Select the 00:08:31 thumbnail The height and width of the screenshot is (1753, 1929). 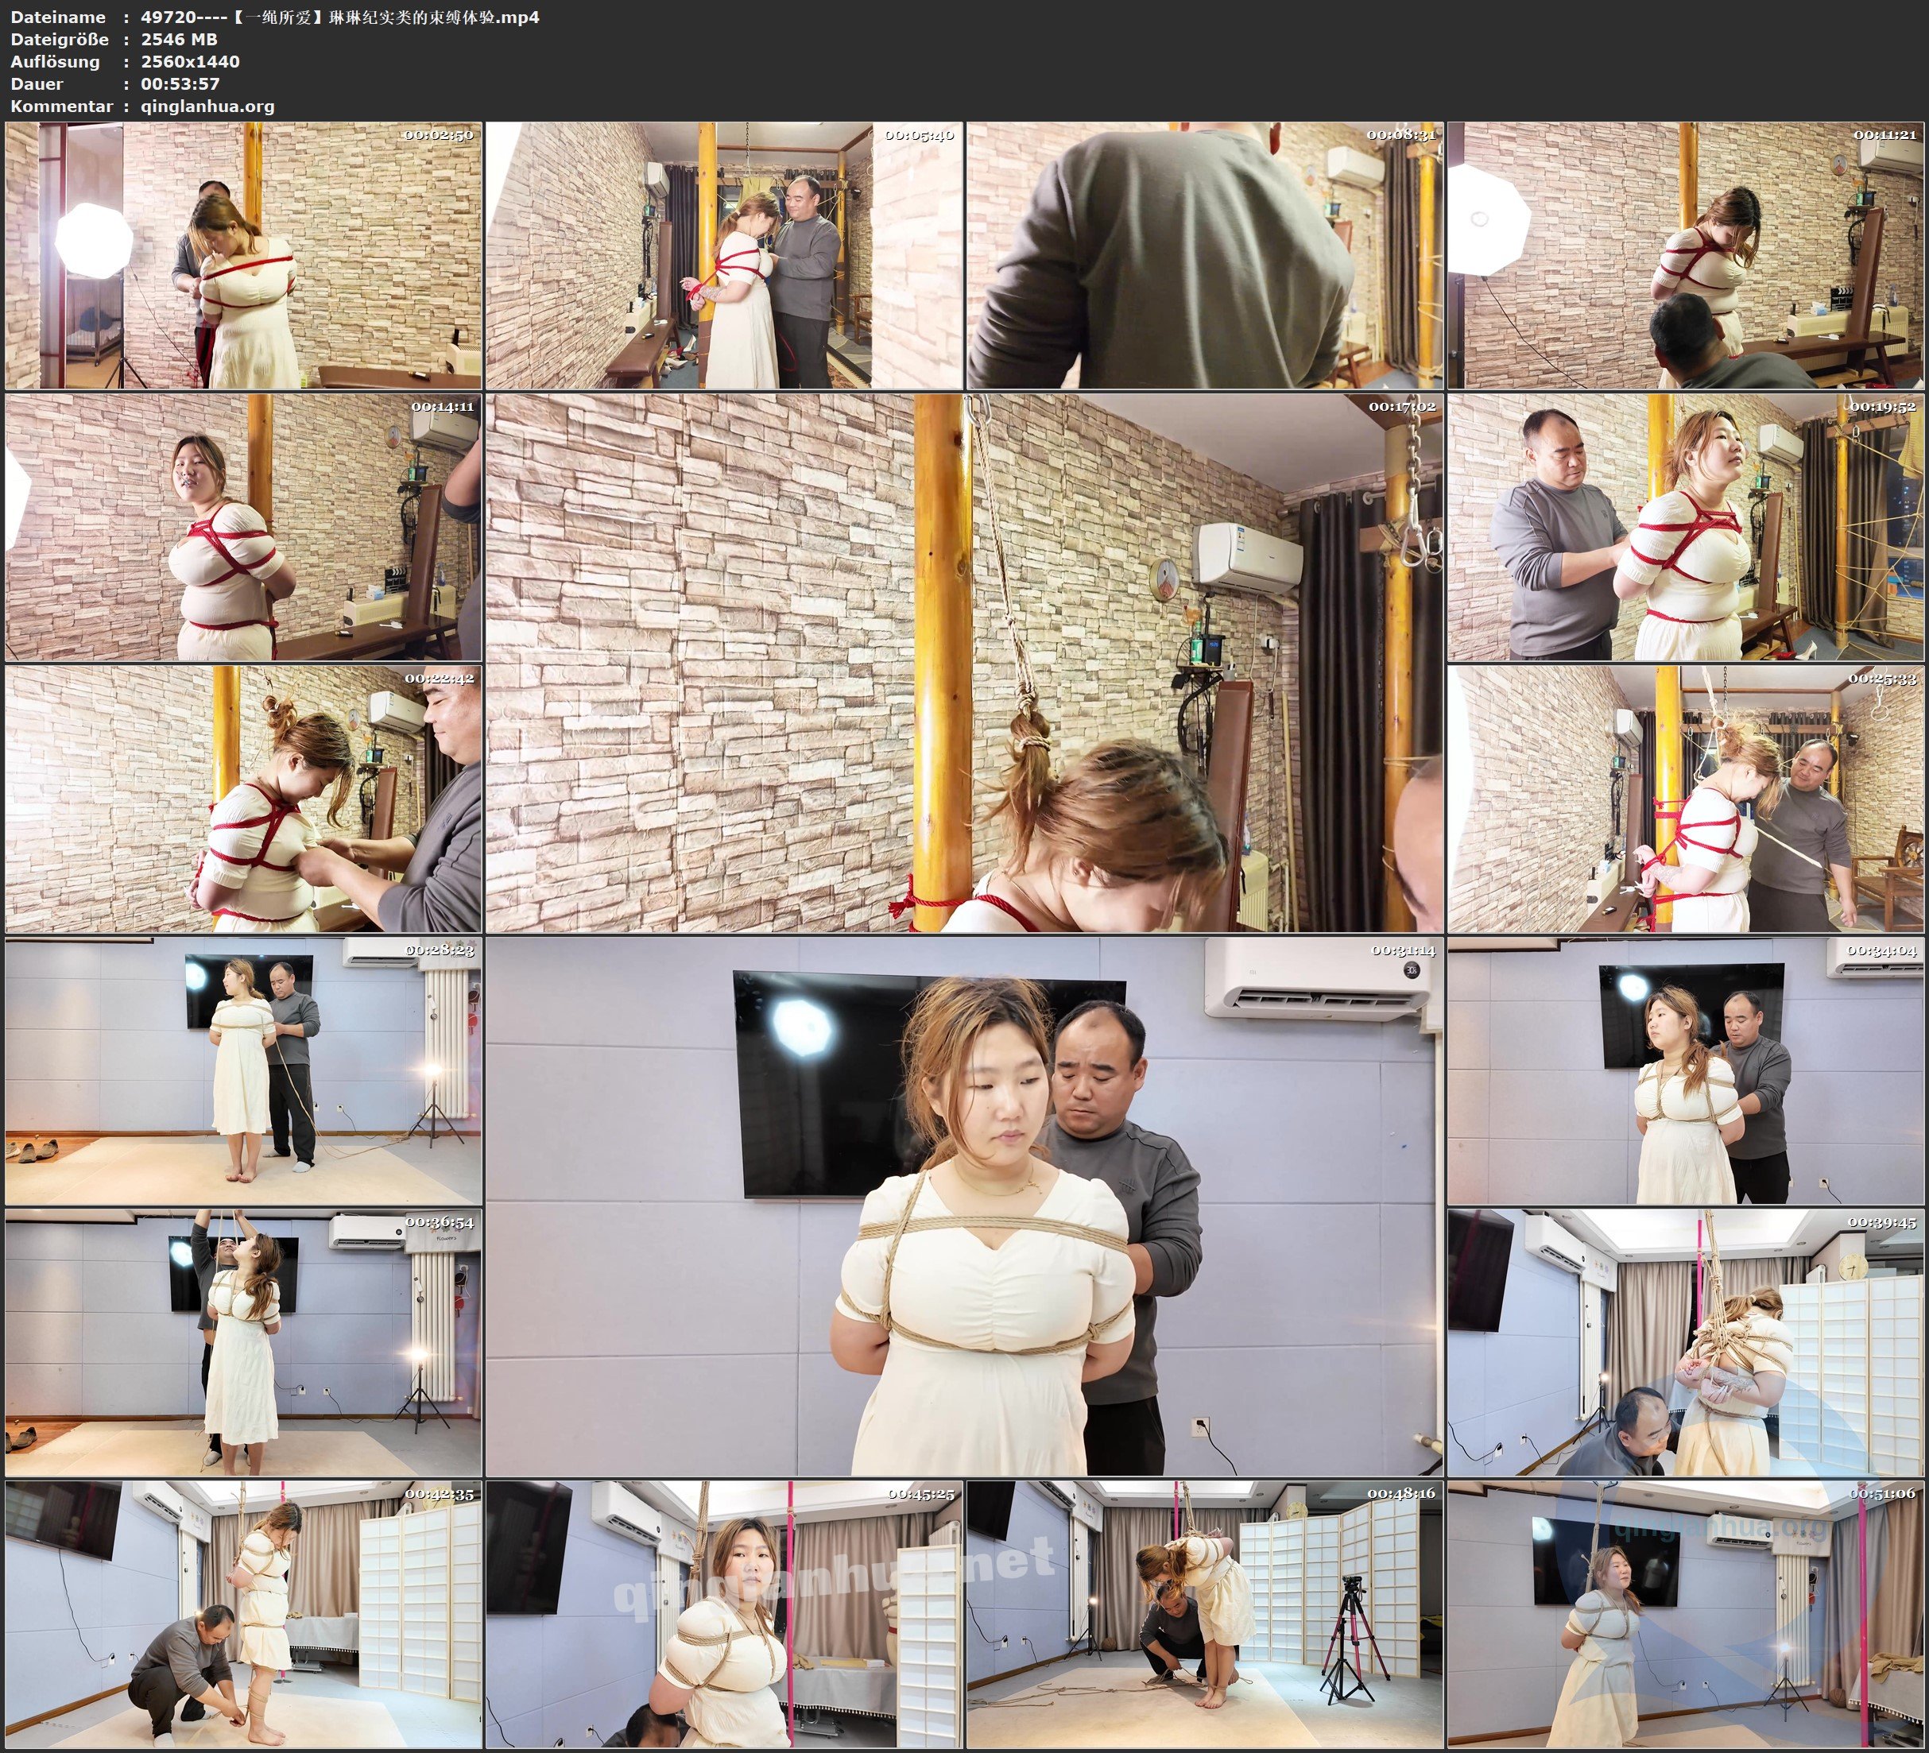1203,254
